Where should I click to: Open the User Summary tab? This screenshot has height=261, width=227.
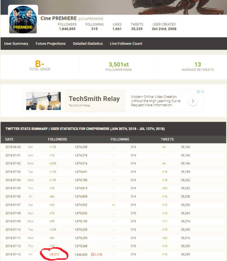[x=16, y=43]
